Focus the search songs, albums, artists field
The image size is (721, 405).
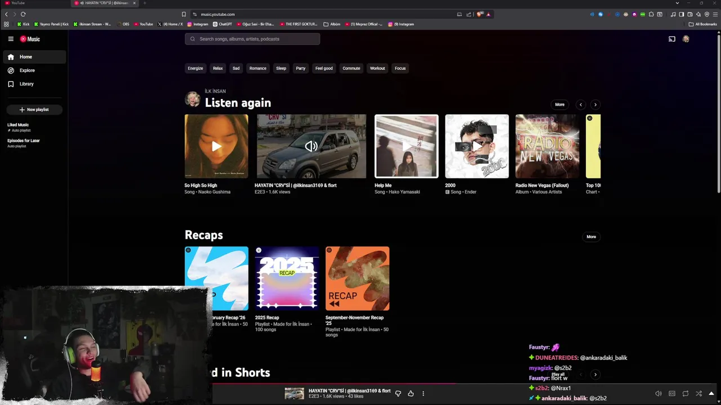(x=252, y=39)
